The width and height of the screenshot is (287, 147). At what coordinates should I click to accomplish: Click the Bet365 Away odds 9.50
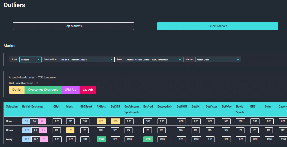pyautogui.click(x=115, y=139)
